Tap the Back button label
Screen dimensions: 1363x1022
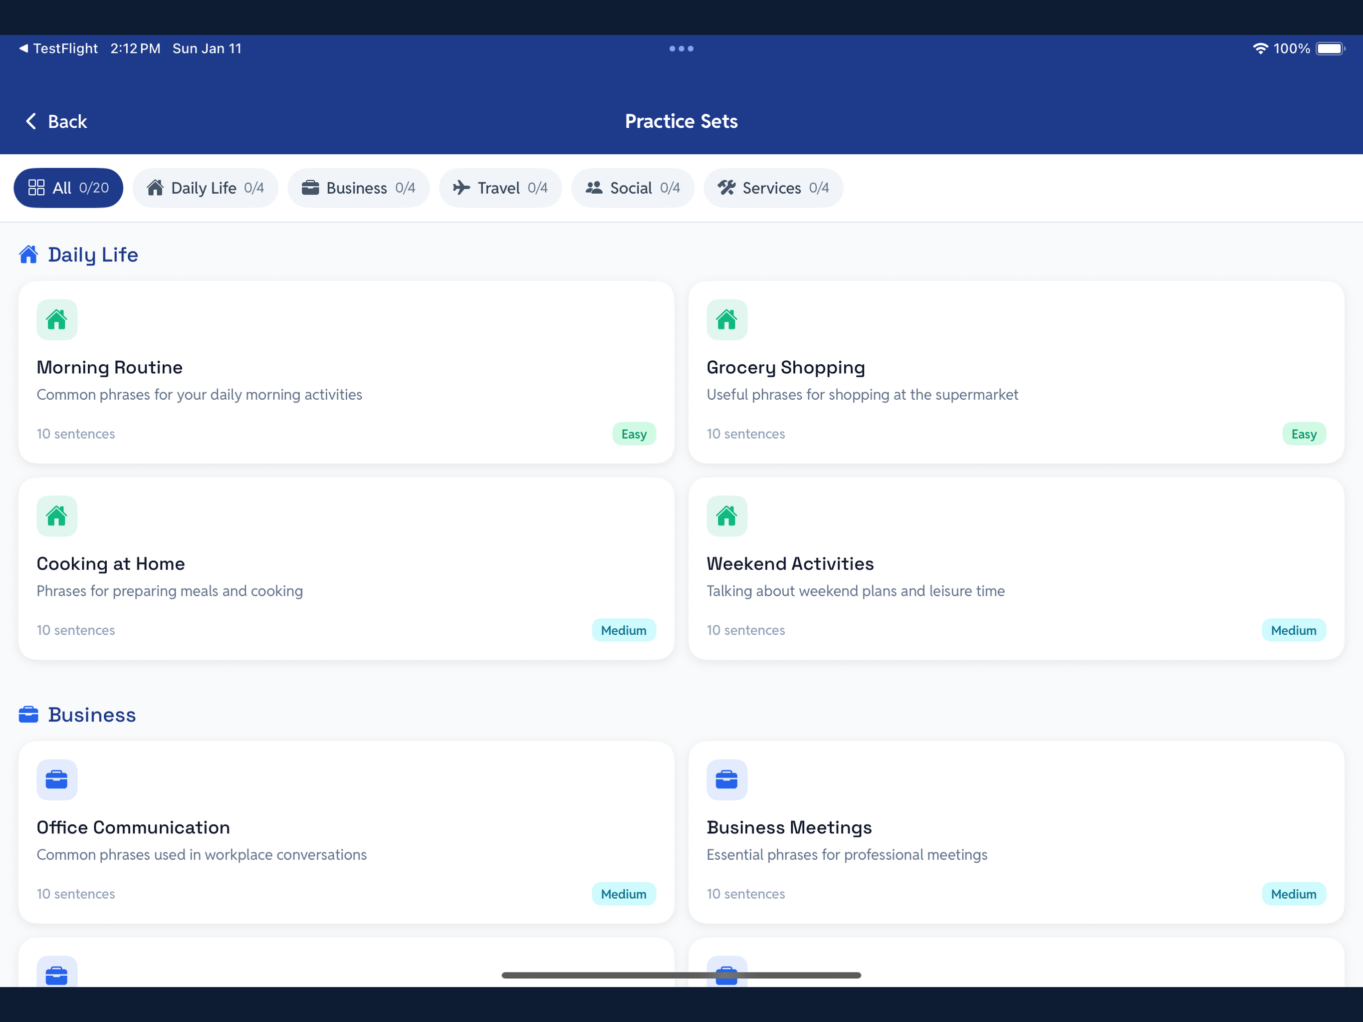[67, 121]
